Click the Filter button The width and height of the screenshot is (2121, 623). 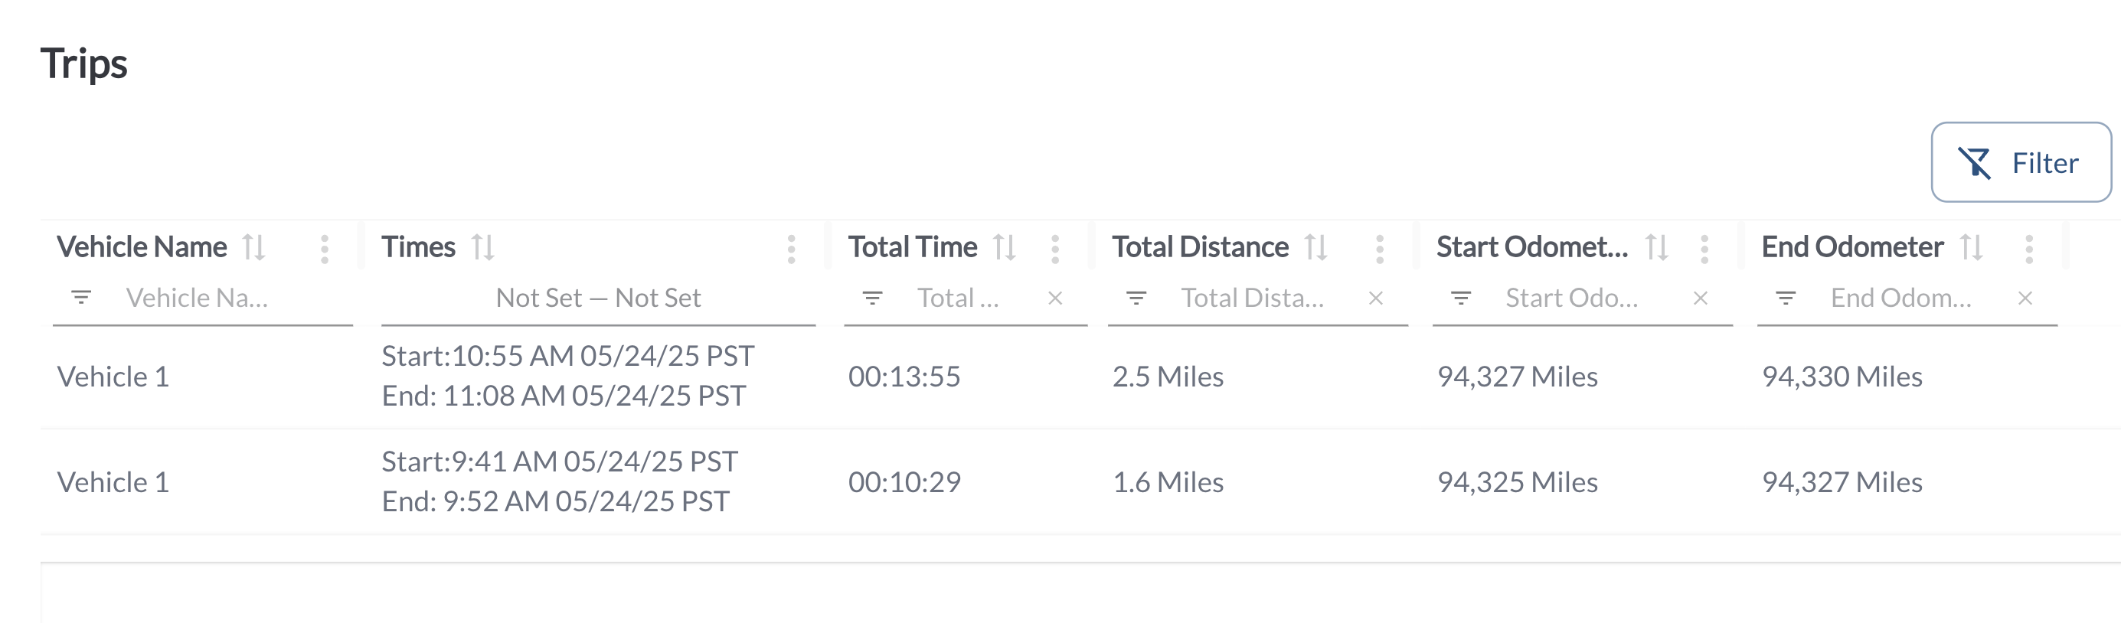tap(2021, 162)
